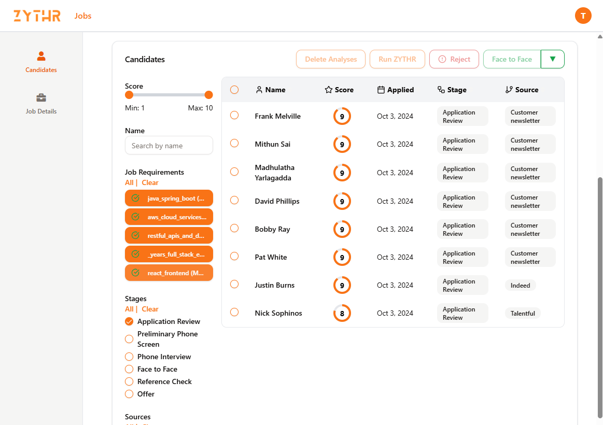Click the Source branch column icon
Image resolution: width=603 pixels, height=425 pixels.
(509, 90)
